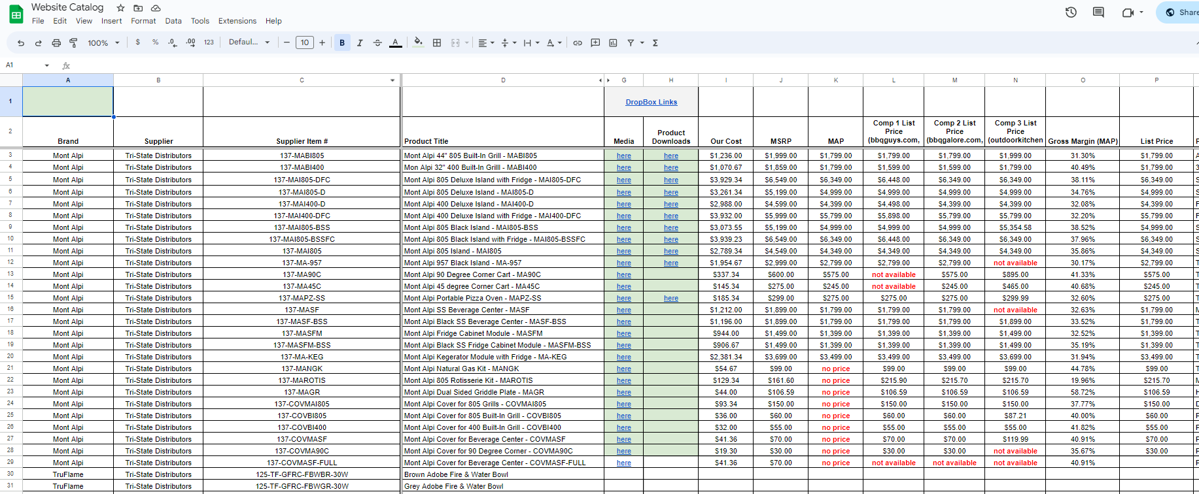
Task: Expand the horizontal align dropdown
Action: click(x=486, y=43)
